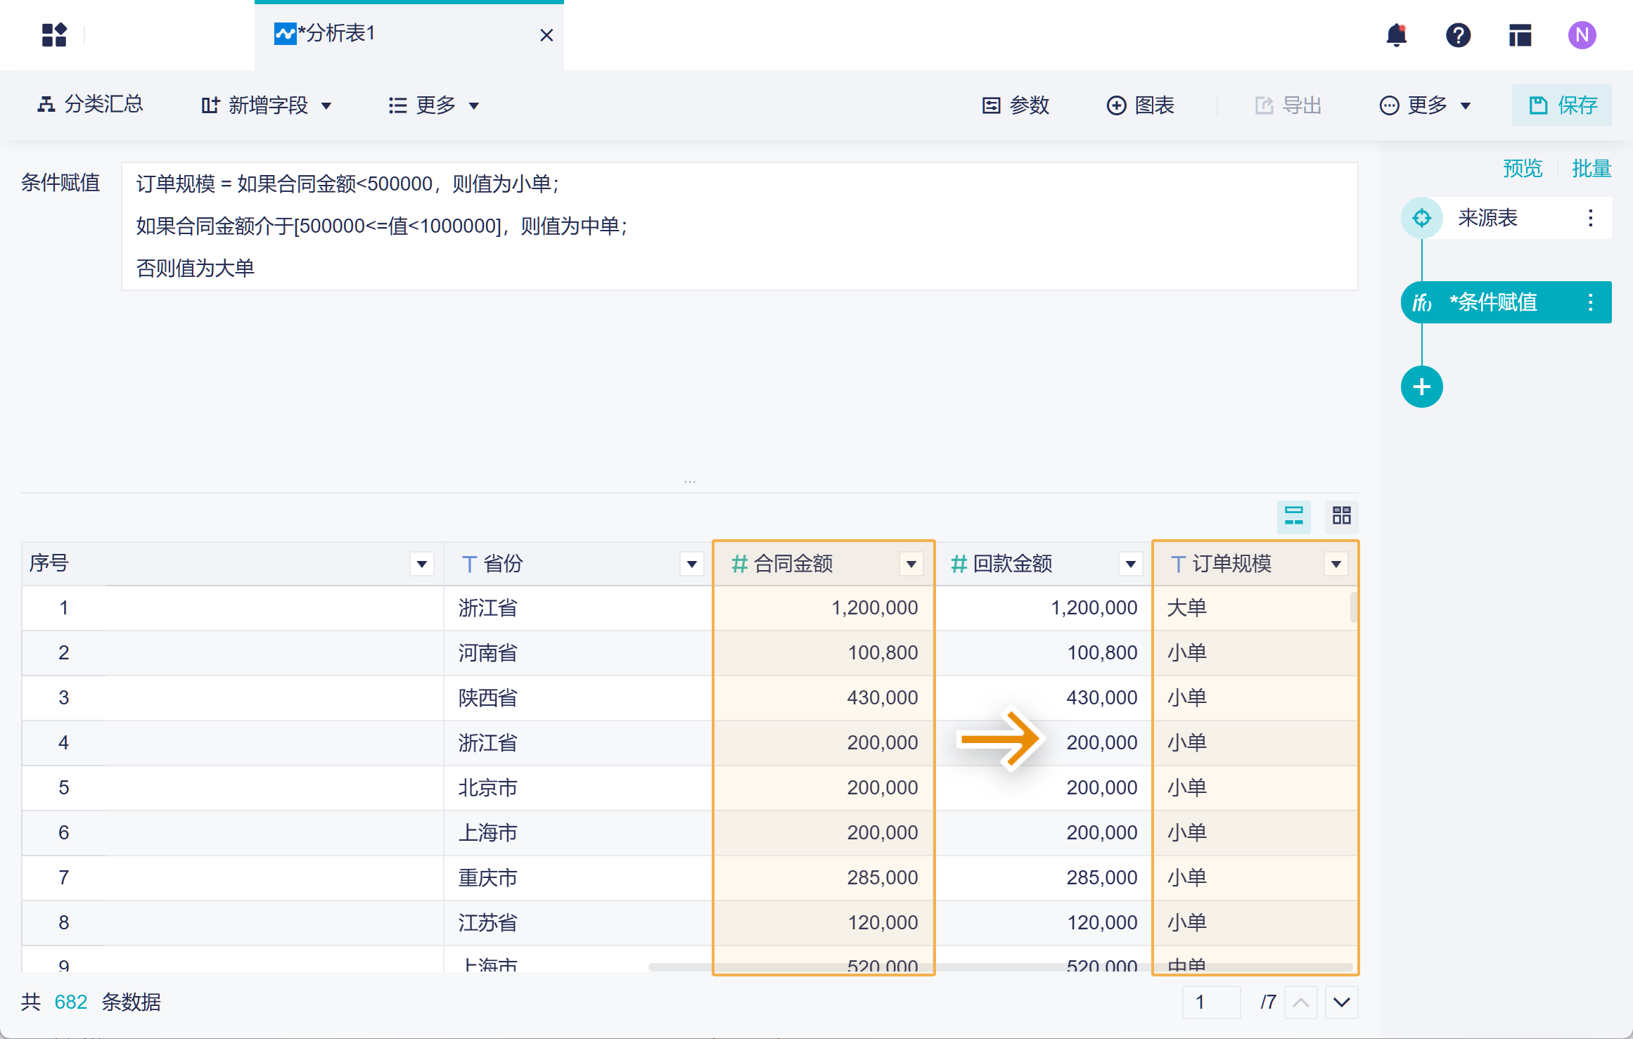
Task: Click the purple N user avatar
Action: pyautogui.click(x=1582, y=35)
